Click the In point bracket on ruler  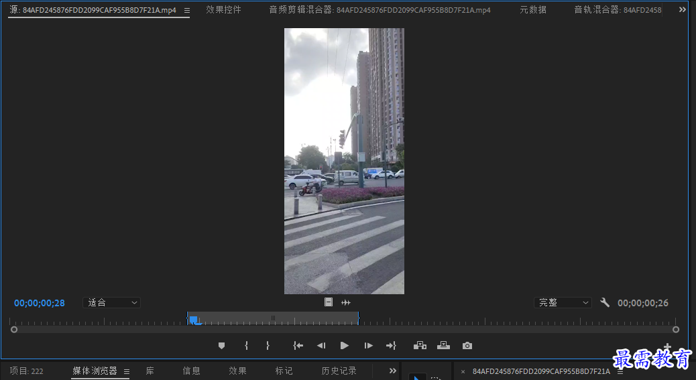click(187, 318)
